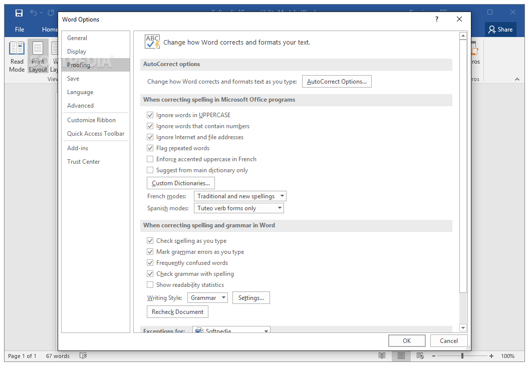This screenshot has height=366, width=529.
Task: Click the options scrollbar up arrow
Action: click(x=463, y=36)
